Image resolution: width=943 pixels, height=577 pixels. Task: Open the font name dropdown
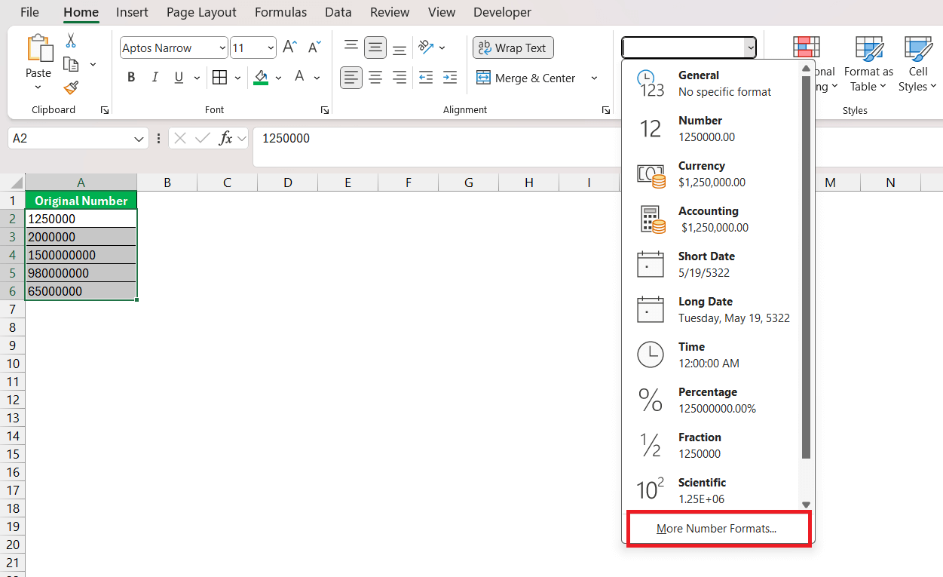coord(222,48)
